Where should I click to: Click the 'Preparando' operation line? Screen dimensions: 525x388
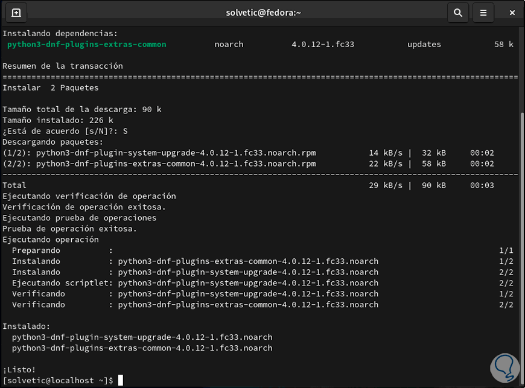36,250
